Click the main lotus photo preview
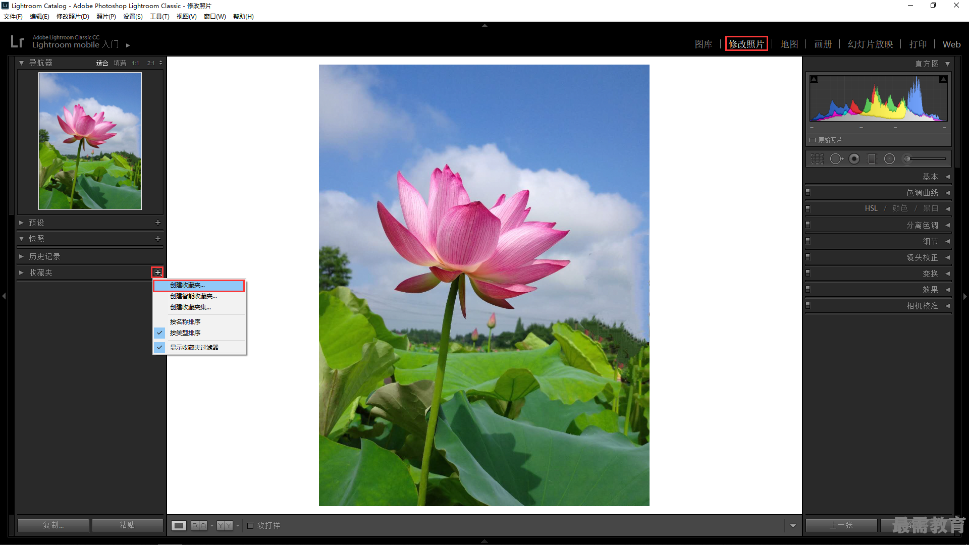The width and height of the screenshot is (969, 545). point(484,285)
